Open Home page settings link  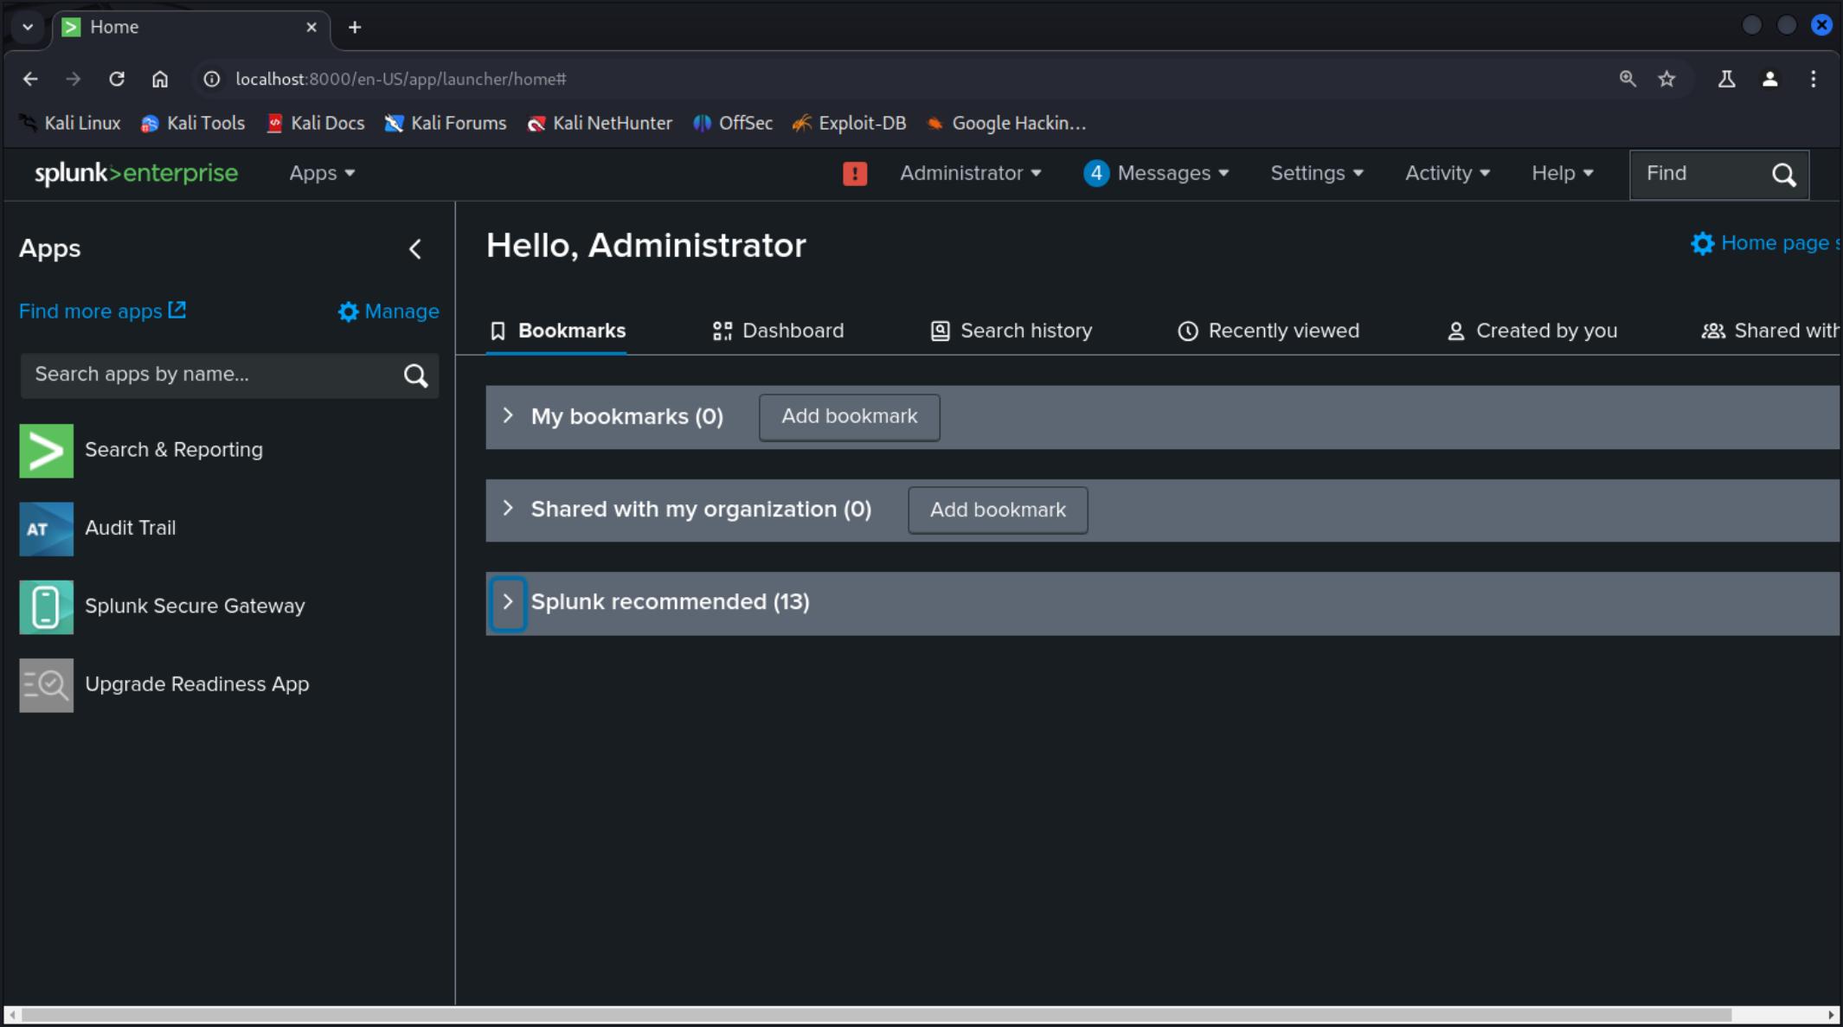pyautogui.click(x=1765, y=243)
